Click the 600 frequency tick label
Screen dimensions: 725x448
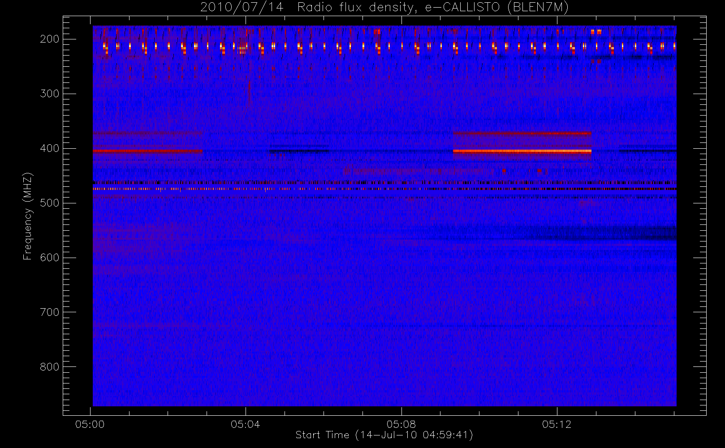click(x=49, y=258)
